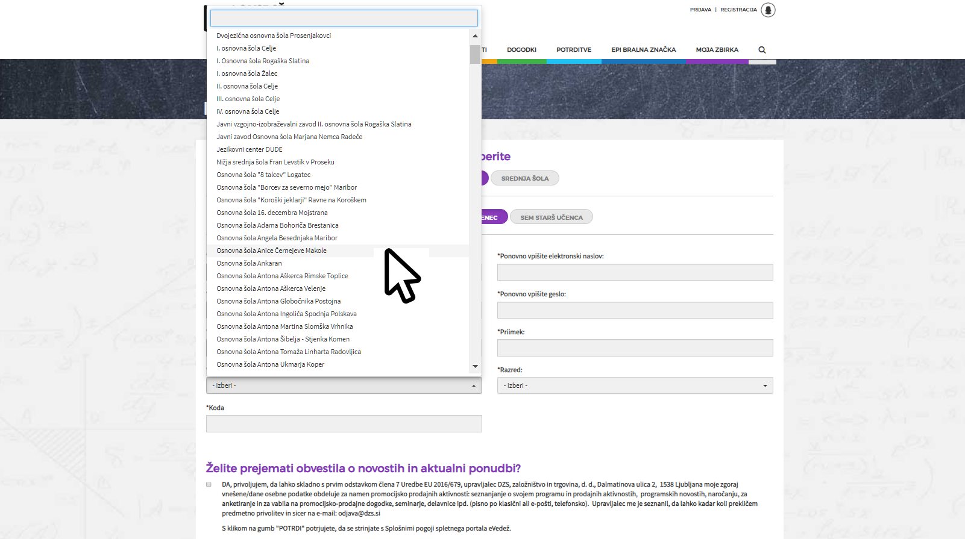Select IV. osnovna šola Celje
The width and height of the screenshot is (965, 539).
pos(338,111)
